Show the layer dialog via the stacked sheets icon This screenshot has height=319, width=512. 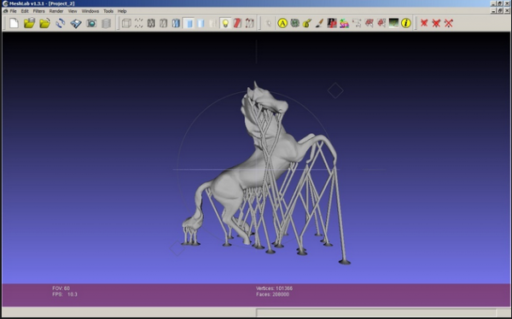[x=106, y=23]
